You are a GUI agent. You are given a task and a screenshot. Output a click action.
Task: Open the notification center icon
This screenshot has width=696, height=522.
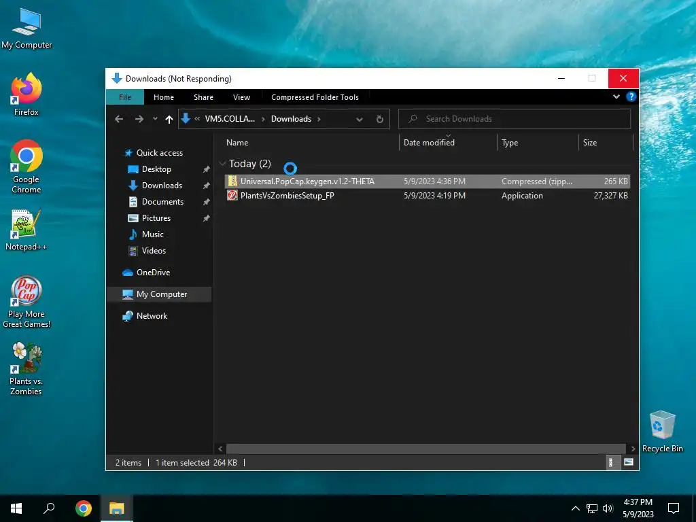point(674,508)
